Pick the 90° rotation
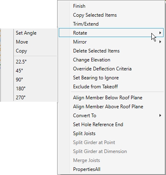Image resolution: width=166 pixels, height=175 pixels. click(x=19, y=80)
